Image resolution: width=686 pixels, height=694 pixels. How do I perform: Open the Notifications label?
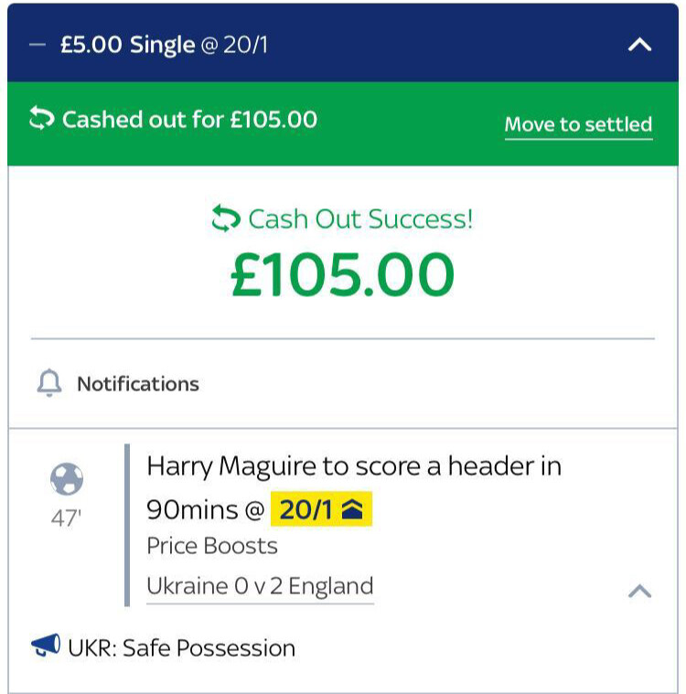[x=137, y=384]
